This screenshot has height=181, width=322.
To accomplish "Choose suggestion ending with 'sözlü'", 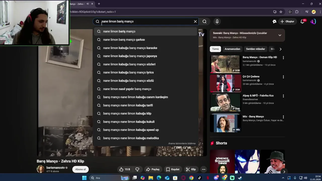I will pos(145,81).
